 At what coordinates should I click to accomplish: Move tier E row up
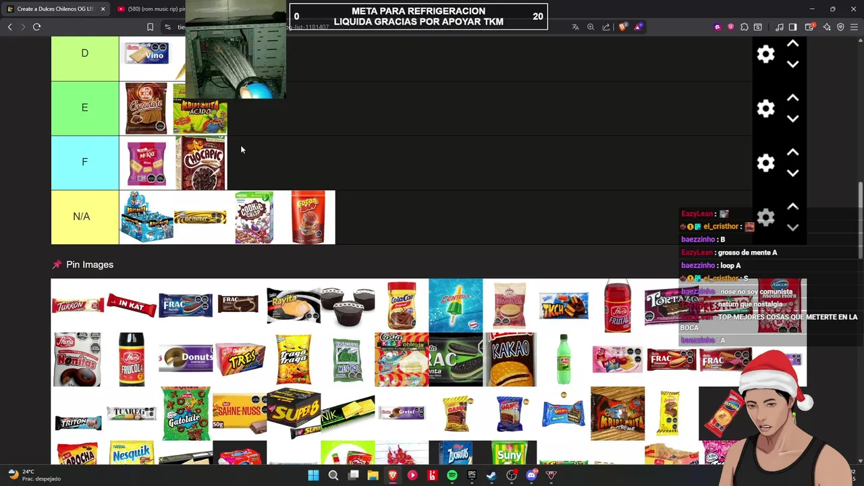[x=793, y=98]
